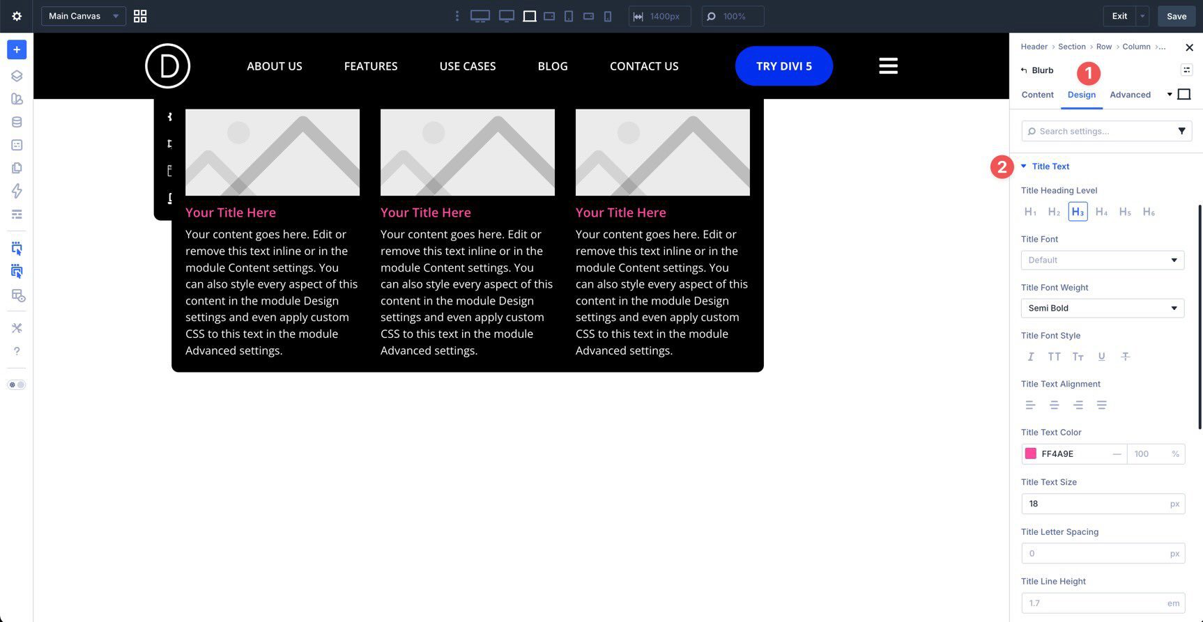Align title text right
Screen dimensions: 1203x622
[1078, 405]
